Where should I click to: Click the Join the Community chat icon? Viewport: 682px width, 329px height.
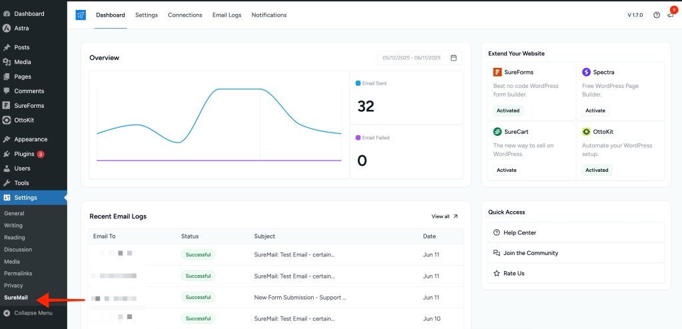(497, 253)
